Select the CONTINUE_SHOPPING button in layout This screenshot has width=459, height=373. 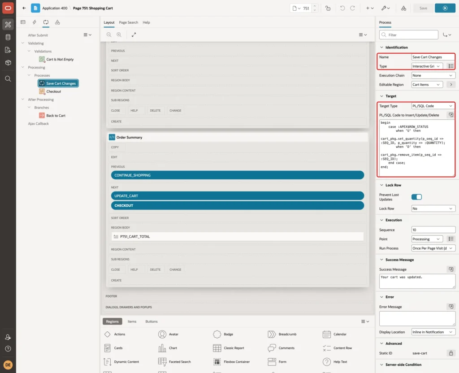238,175
